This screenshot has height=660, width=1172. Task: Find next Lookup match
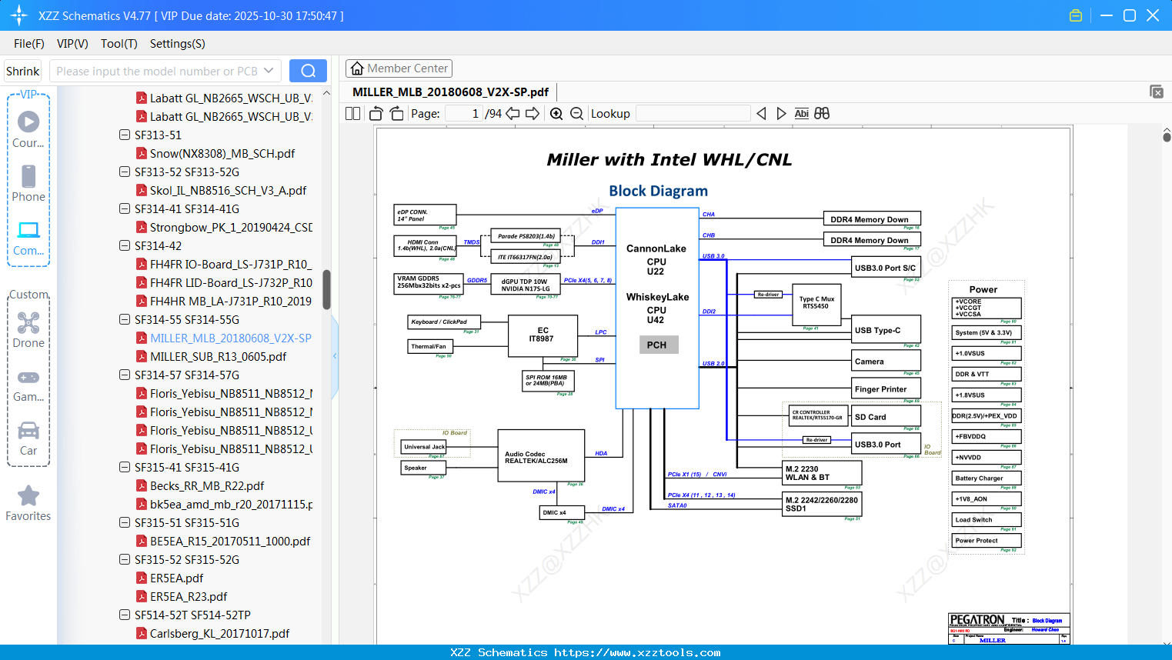click(781, 113)
